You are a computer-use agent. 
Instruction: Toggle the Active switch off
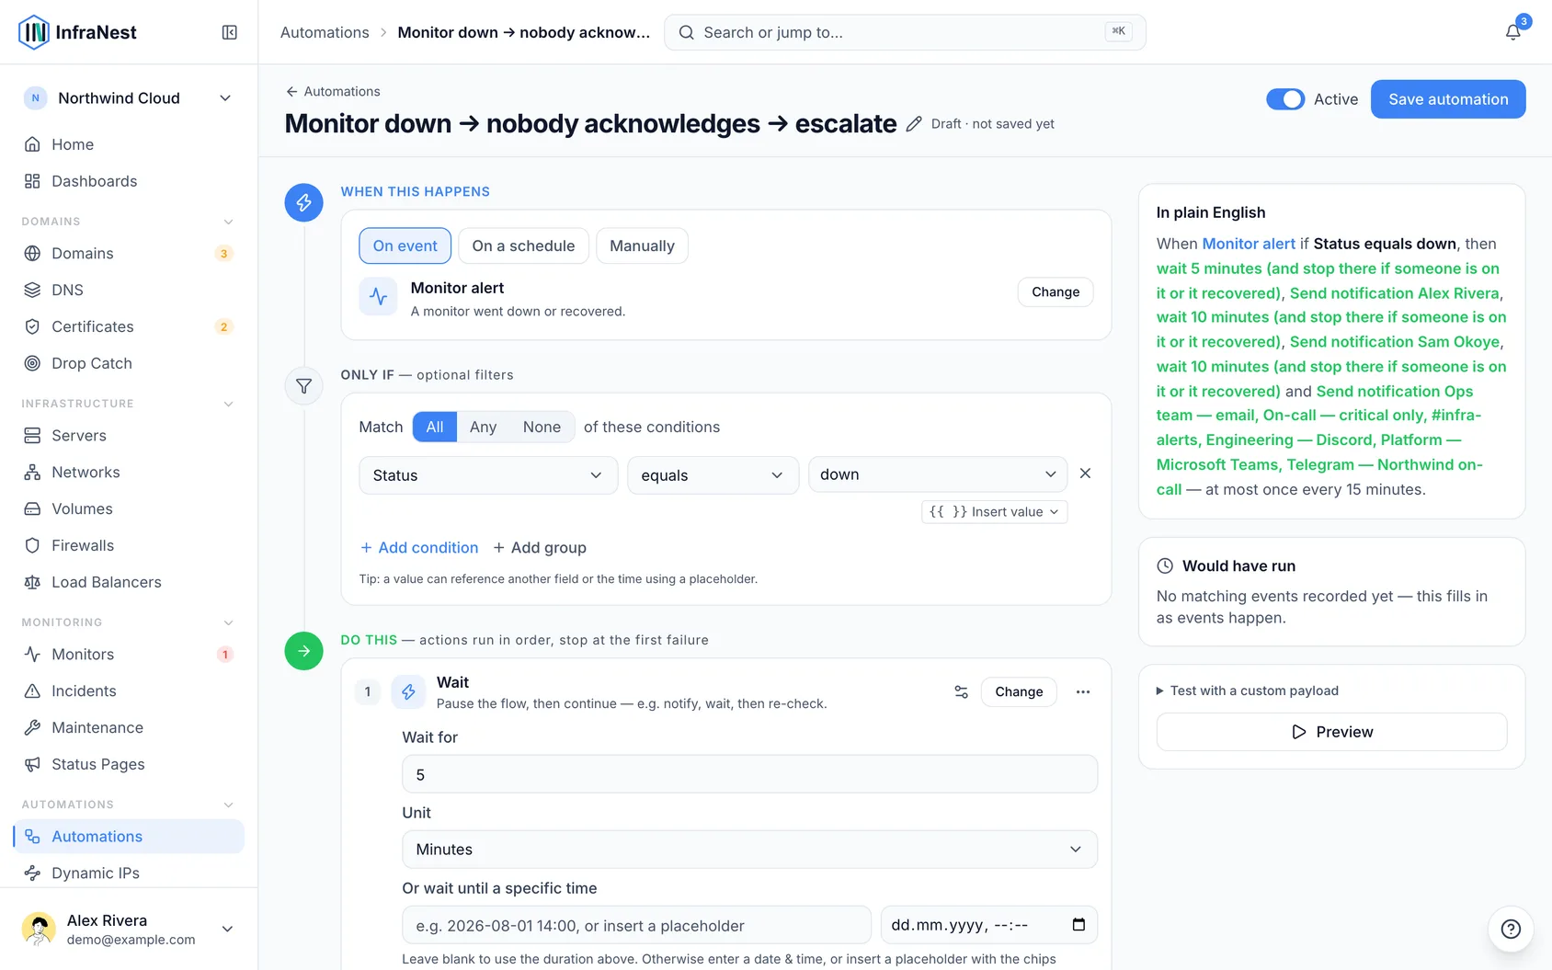click(x=1285, y=99)
